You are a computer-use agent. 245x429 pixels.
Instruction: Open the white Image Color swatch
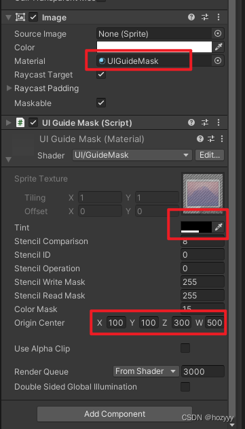[154, 47]
